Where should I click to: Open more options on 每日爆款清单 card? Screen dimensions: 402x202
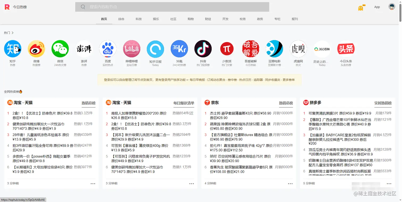(x=191, y=184)
